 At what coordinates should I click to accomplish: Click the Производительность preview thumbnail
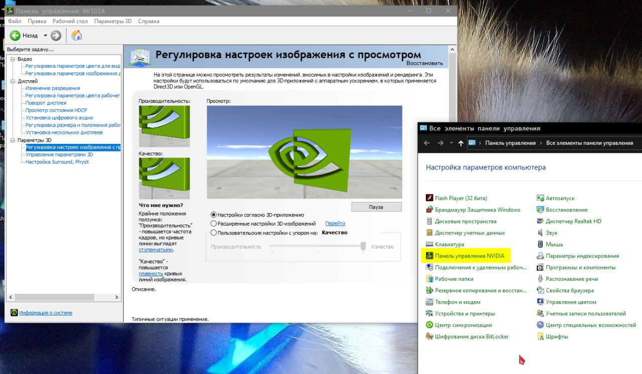164,126
